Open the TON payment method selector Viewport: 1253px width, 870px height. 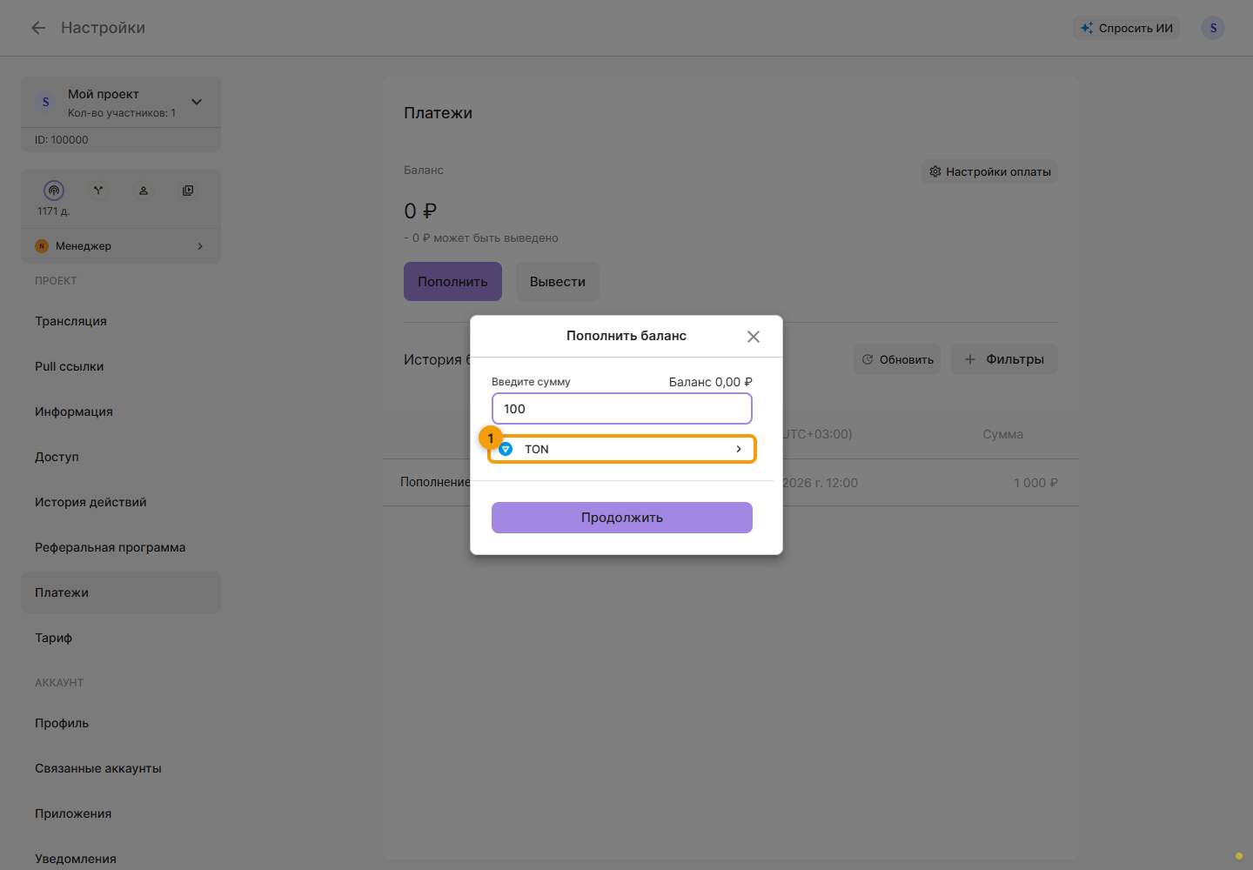point(622,449)
